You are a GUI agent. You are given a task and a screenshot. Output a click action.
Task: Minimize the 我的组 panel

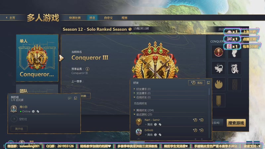click(76, 98)
